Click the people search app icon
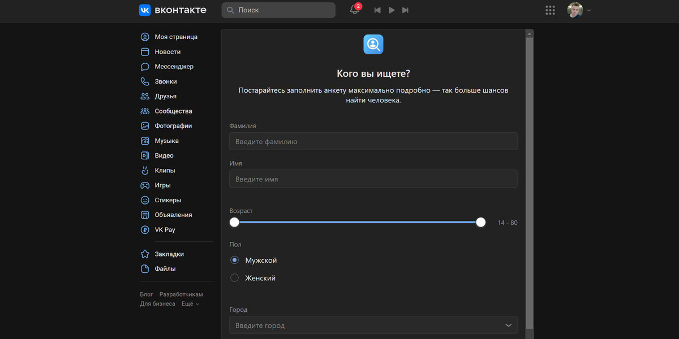Screen dimensions: 679x339 pos(373,44)
